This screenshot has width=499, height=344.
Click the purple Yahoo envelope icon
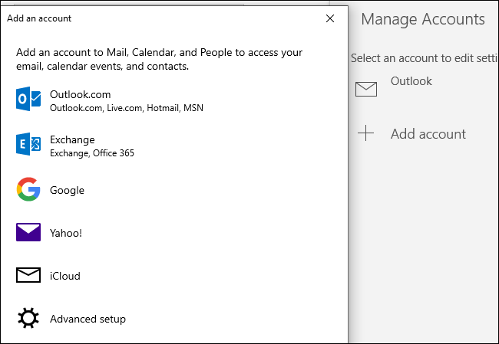28,233
